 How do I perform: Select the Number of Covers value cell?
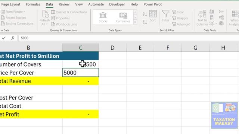81,64
